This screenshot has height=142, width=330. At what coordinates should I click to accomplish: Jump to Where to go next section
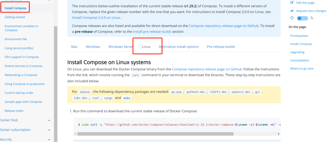pyautogui.click(x=302, y=69)
